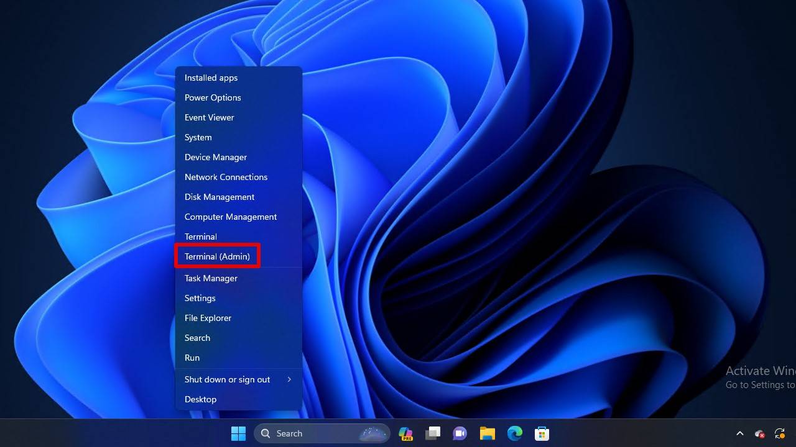Click Network Connections in the menu

click(x=226, y=177)
